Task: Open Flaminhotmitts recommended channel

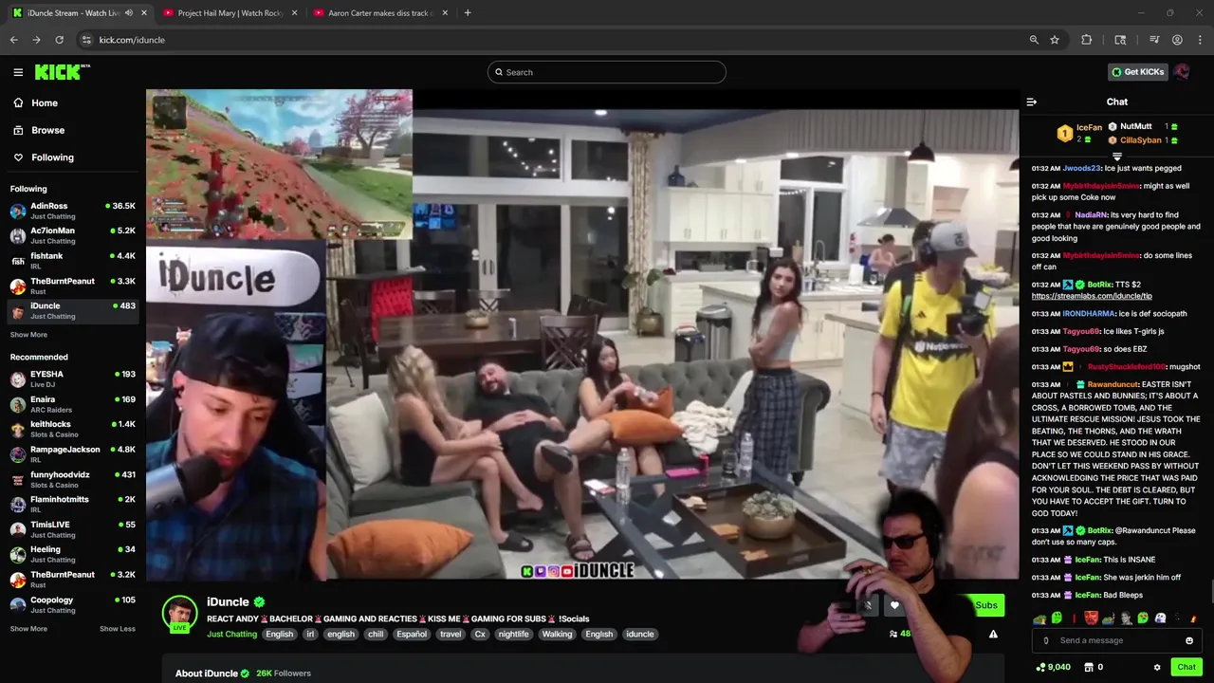Action: (73, 505)
